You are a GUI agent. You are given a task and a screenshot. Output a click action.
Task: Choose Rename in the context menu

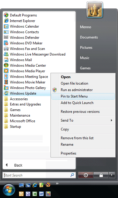83,144
